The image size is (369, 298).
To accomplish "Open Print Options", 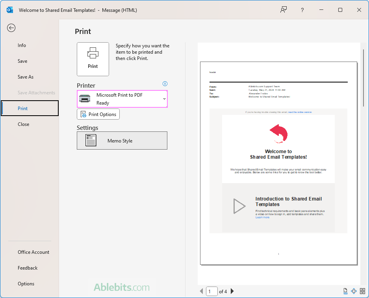I will pos(98,114).
